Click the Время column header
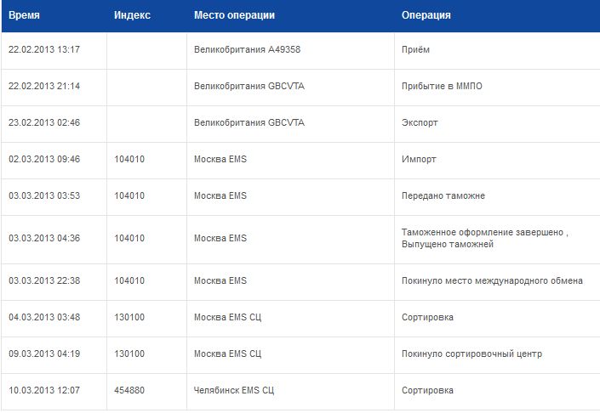 (24, 15)
